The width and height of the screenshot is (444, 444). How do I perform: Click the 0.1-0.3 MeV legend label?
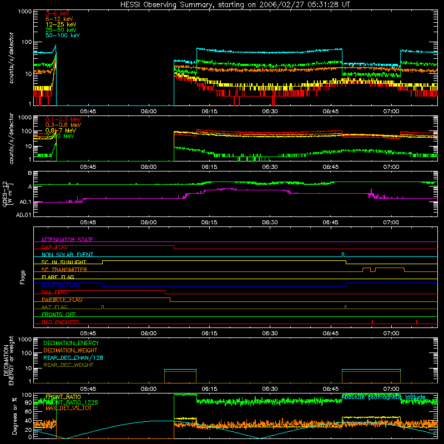(63, 119)
